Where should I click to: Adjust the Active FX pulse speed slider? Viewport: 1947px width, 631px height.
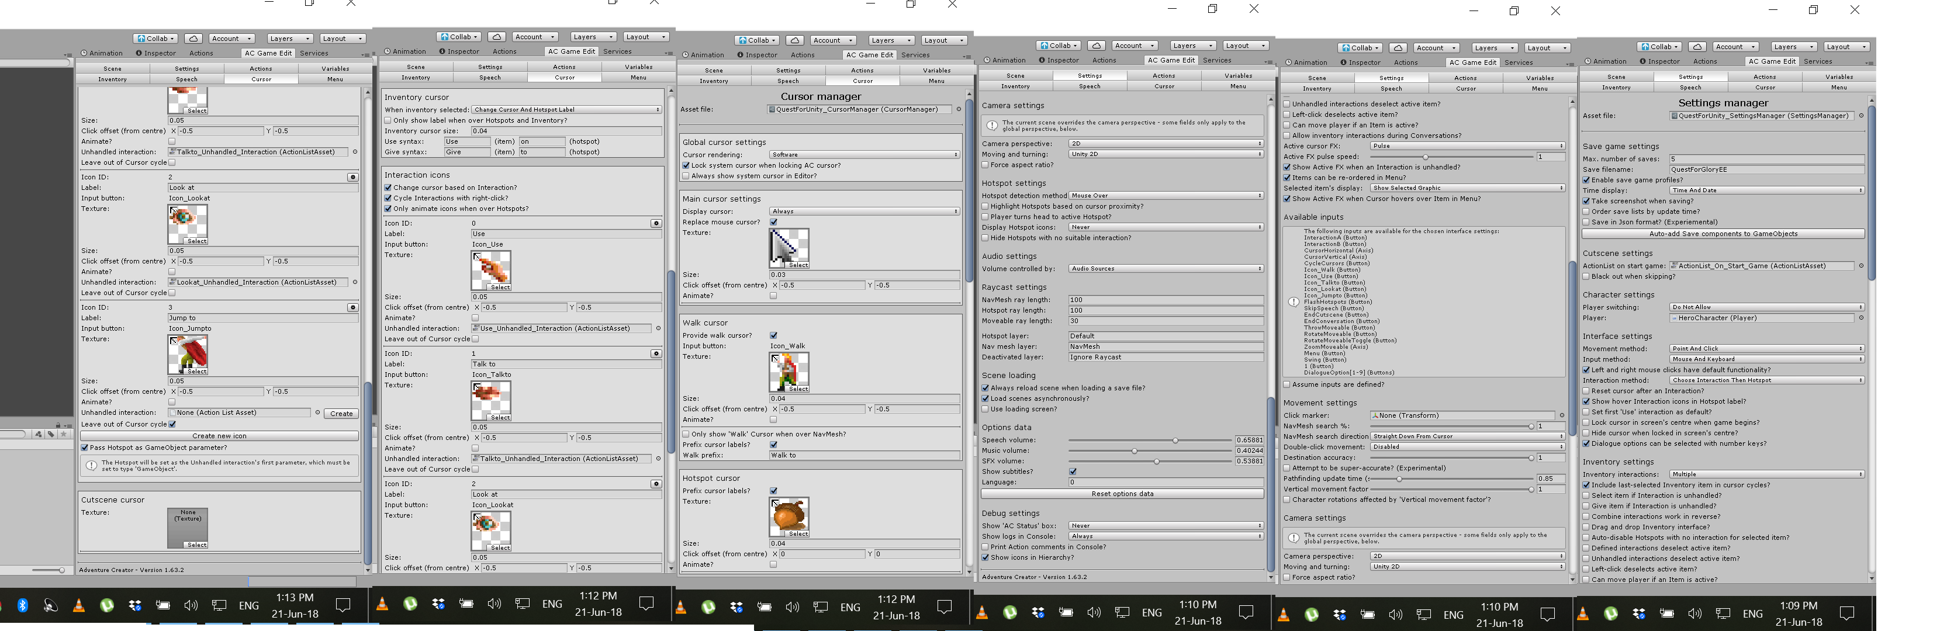pos(1451,157)
